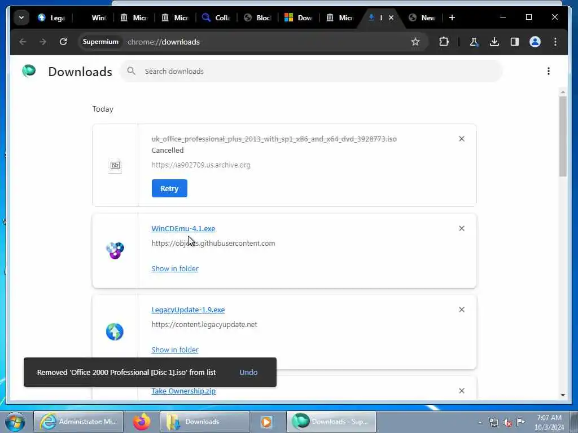Reload the downloads page

pyautogui.click(x=63, y=42)
